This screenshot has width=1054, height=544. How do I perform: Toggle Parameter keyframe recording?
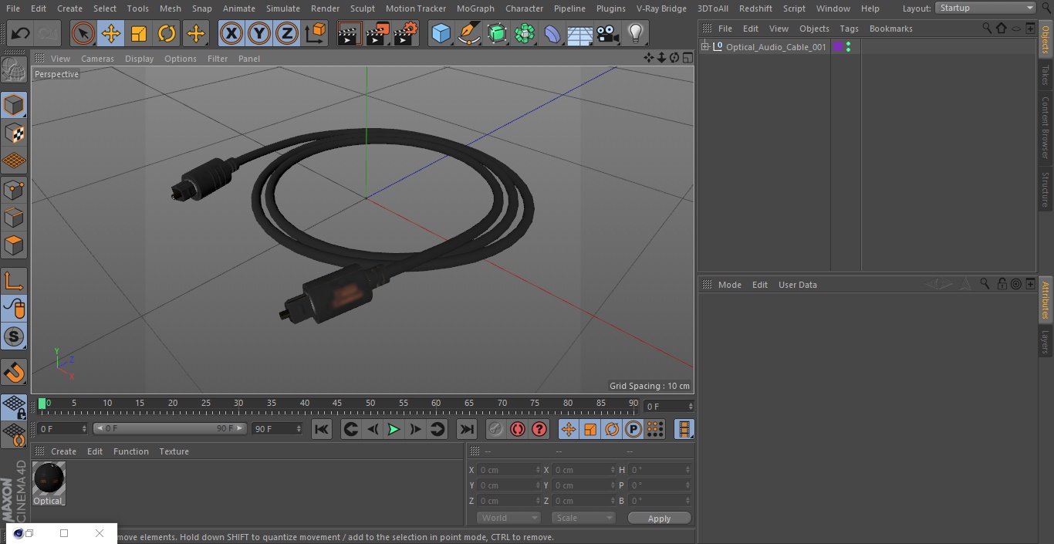(x=633, y=429)
